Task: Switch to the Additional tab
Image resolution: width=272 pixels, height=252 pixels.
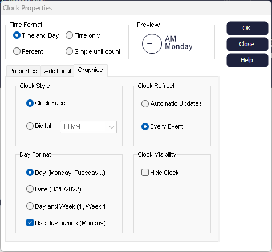Action: (58, 71)
